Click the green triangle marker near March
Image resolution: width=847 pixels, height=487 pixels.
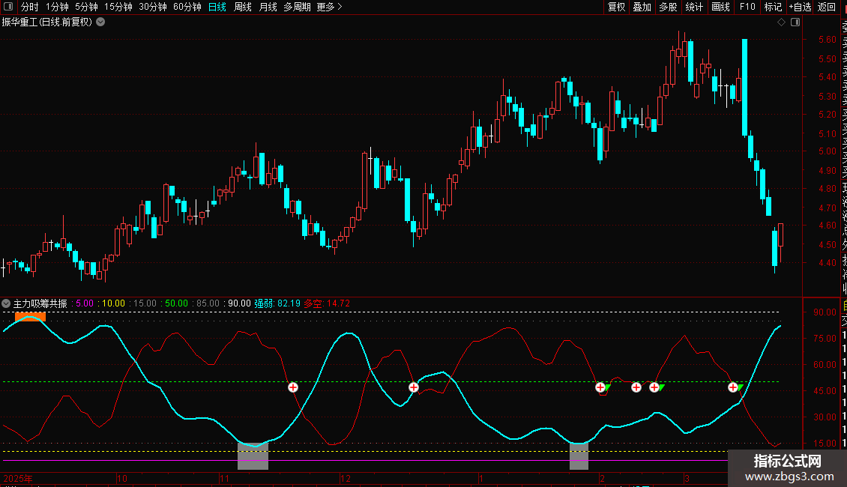pos(741,387)
